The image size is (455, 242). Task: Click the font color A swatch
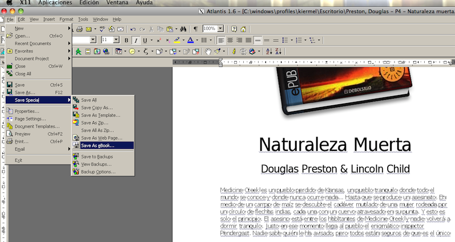point(190,40)
